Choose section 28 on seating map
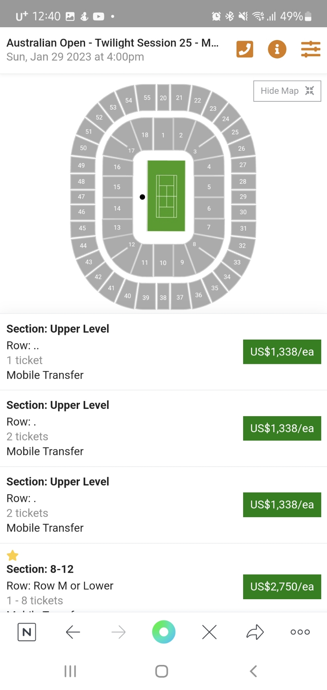The height and width of the screenshot is (690, 327). 243,182
